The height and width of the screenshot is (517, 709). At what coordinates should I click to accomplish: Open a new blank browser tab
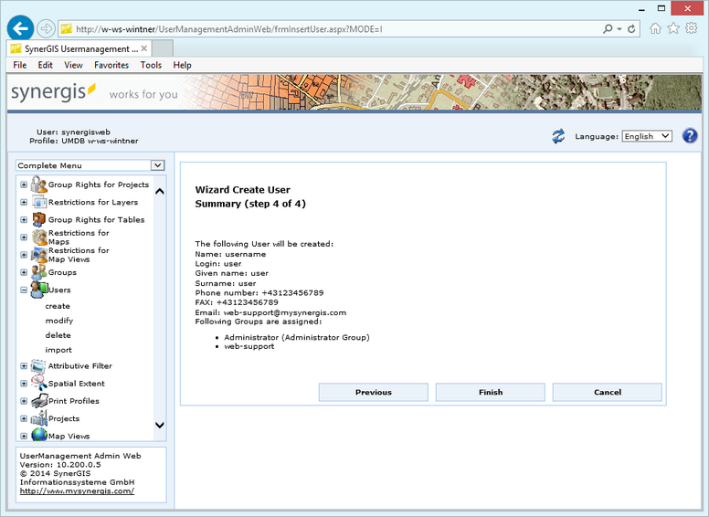(x=163, y=48)
